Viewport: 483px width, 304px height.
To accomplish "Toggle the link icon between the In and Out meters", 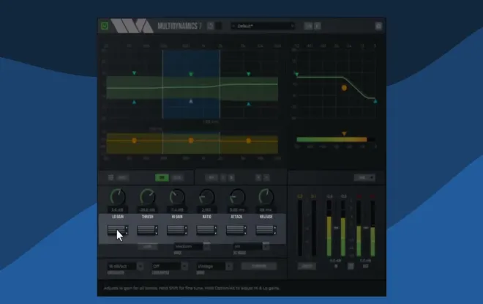I will pos(351,266).
